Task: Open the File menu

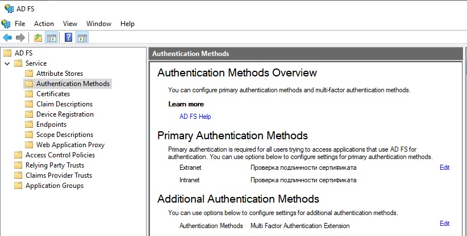Action: (20, 24)
